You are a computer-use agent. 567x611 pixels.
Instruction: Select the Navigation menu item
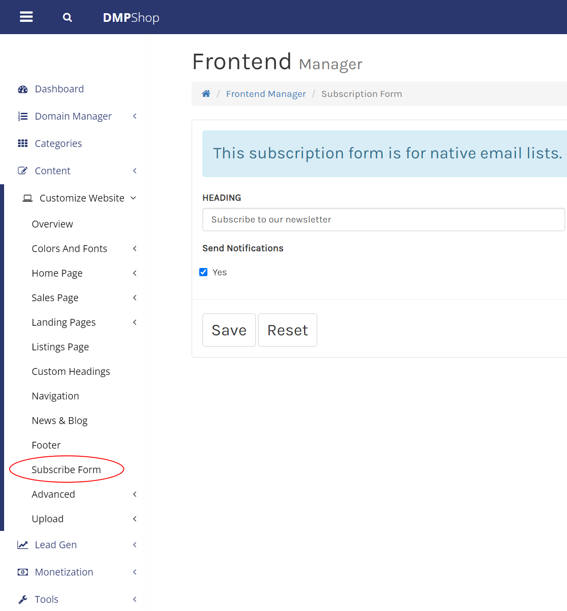click(x=56, y=396)
